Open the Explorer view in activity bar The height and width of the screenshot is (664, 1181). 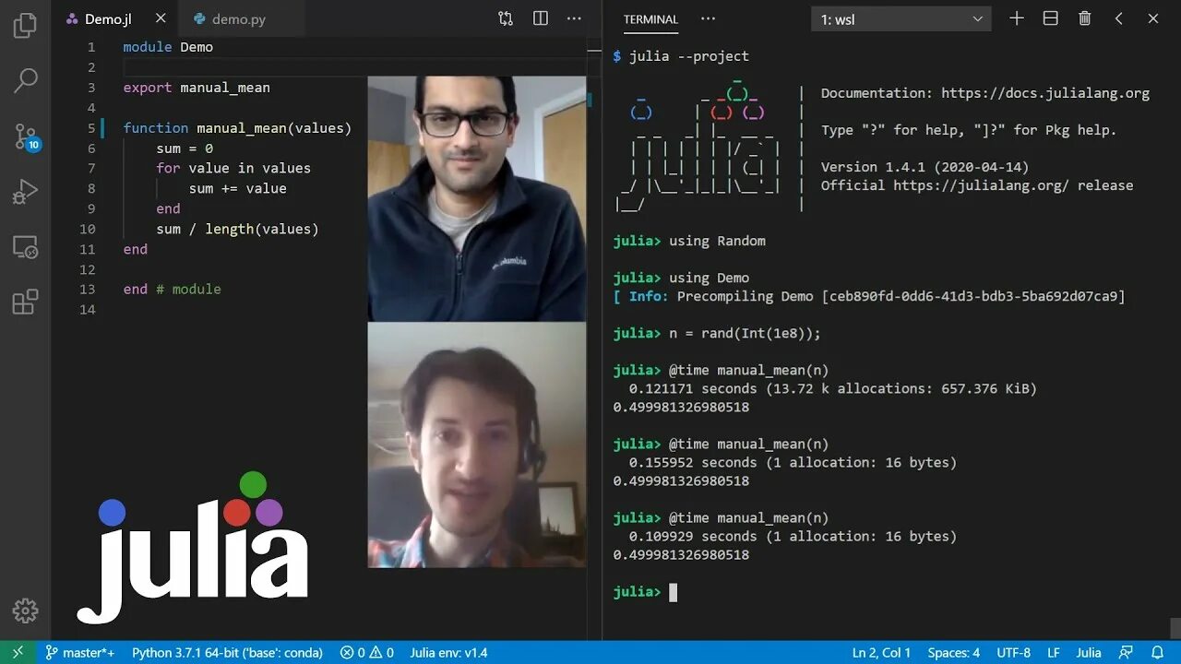25,25
